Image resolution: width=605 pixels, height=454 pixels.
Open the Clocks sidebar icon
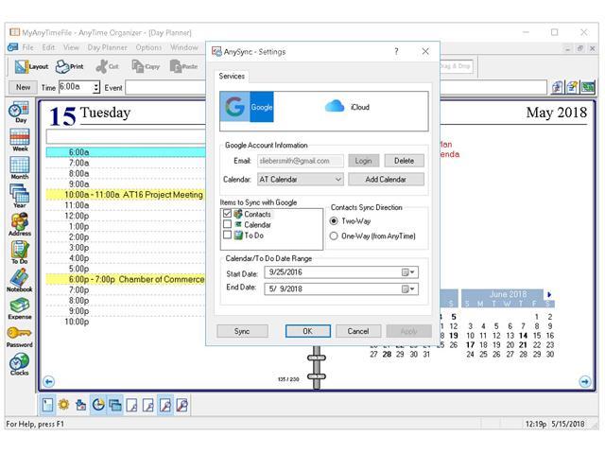point(19,363)
